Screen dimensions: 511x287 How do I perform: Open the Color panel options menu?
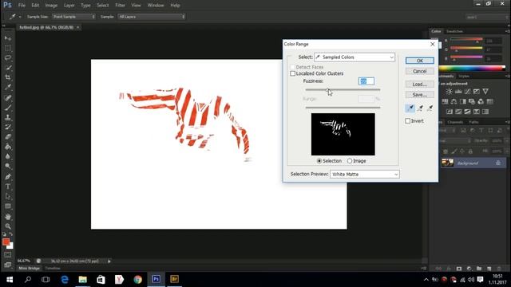click(x=507, y=31)
